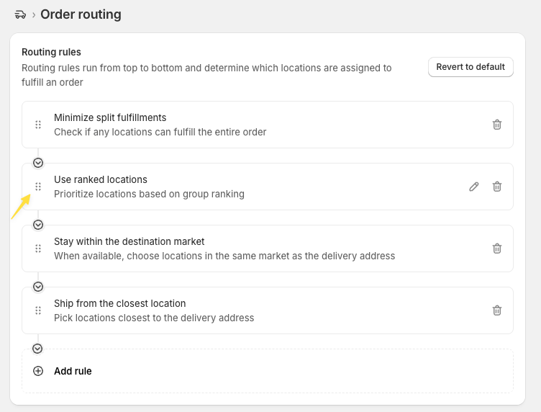Delete Stay within the destination market rule
541x412 pixels.
point(497,248)
